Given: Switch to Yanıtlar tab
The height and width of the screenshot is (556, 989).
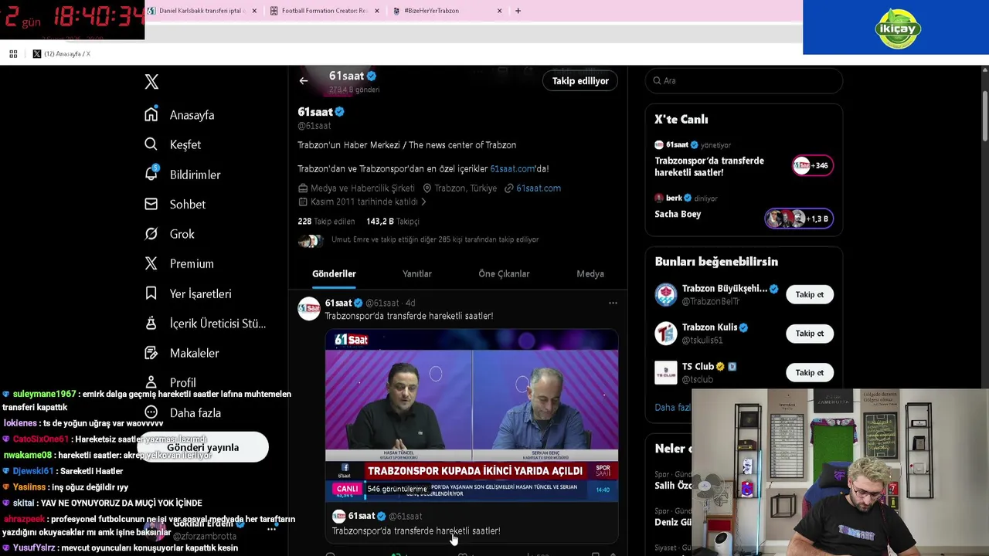Looking at the screenshot, I should tap(417, 273).
